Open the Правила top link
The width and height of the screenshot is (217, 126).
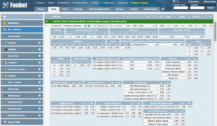[40, 3]
